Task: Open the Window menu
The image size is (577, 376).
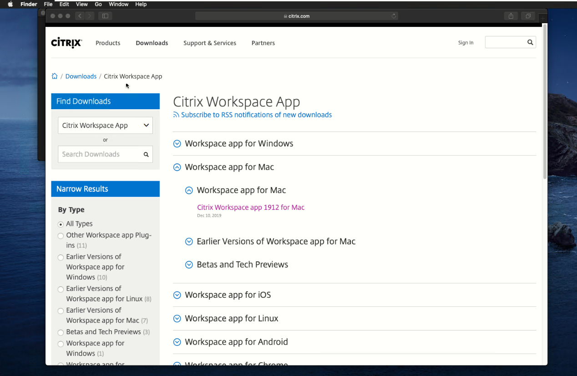Action: point(118,4)
